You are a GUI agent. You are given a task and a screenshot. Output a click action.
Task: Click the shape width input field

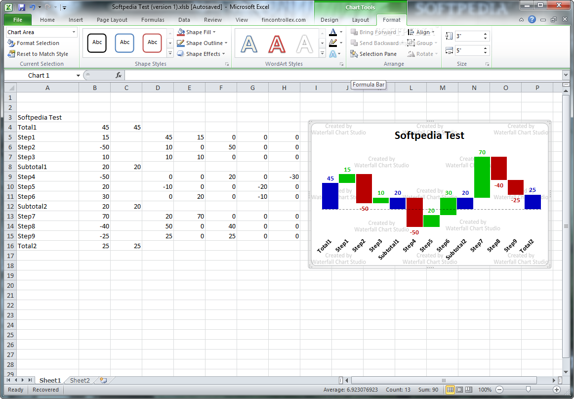[469, 50]
